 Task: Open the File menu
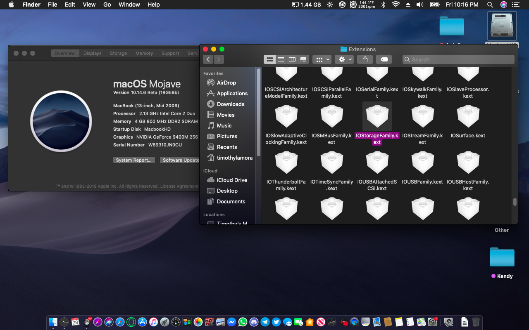tap(52, 5)
